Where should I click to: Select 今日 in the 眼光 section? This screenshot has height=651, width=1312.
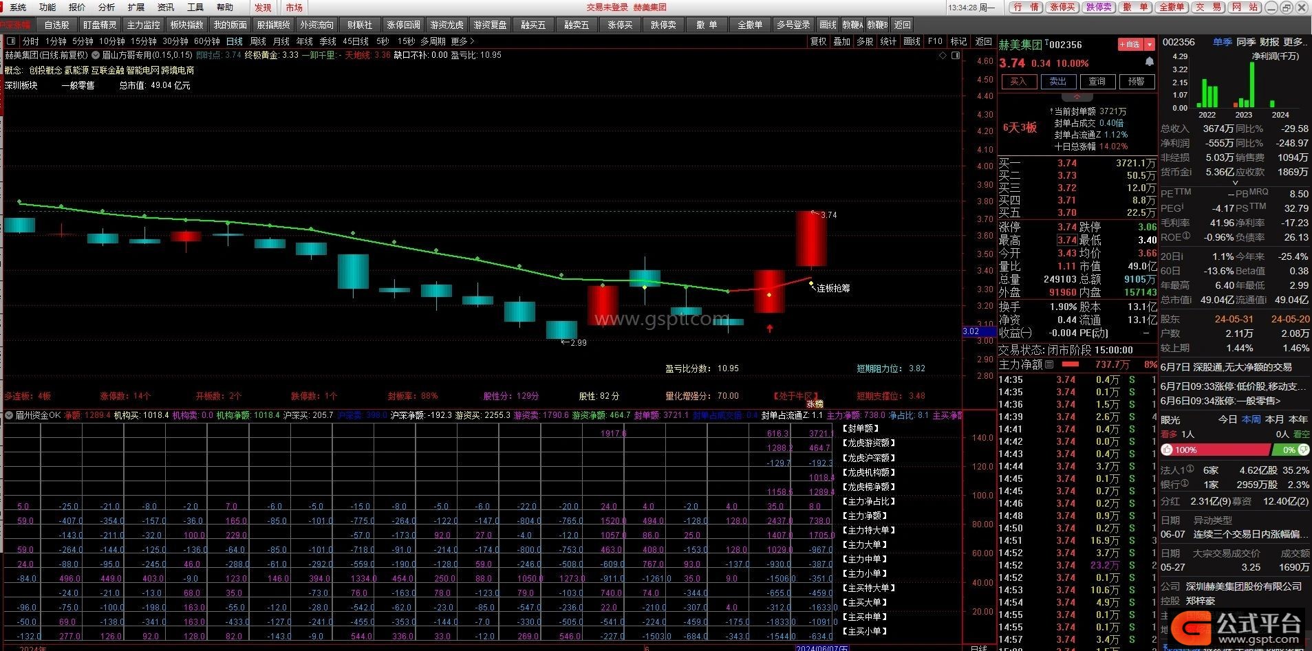1228,419
